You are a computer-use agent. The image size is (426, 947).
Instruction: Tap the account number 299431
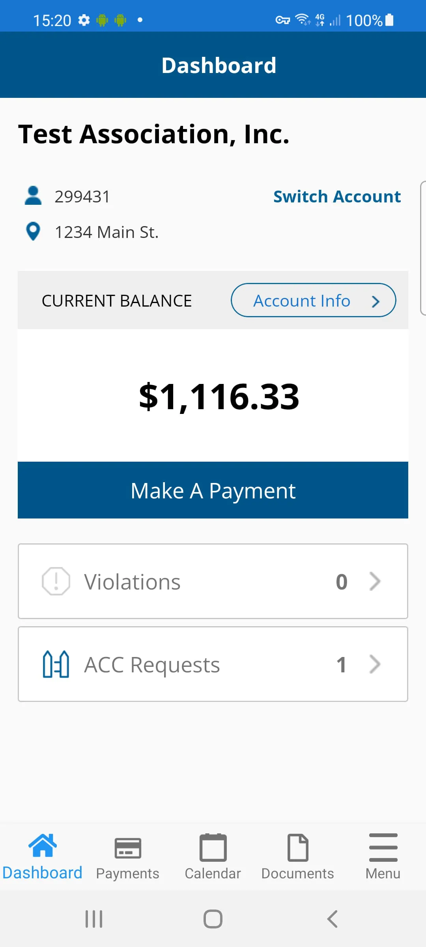82,197
